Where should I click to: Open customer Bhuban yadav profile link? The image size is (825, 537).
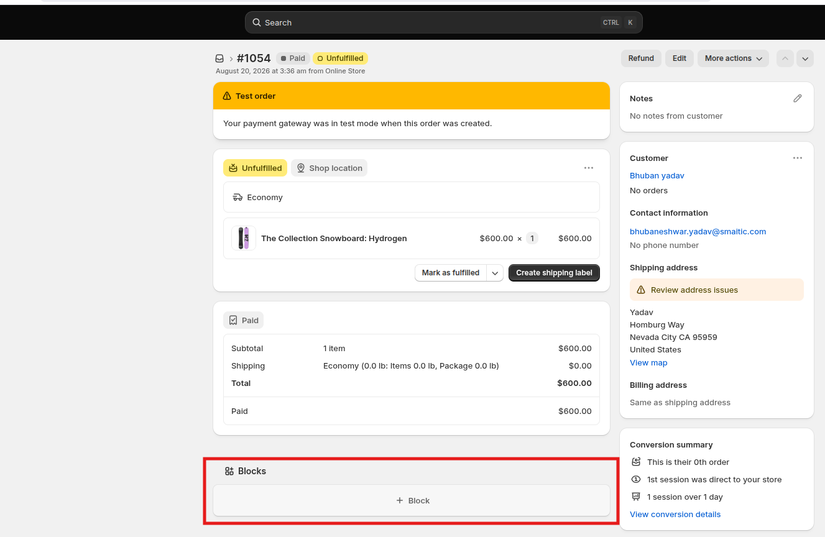tap(657, 175)
